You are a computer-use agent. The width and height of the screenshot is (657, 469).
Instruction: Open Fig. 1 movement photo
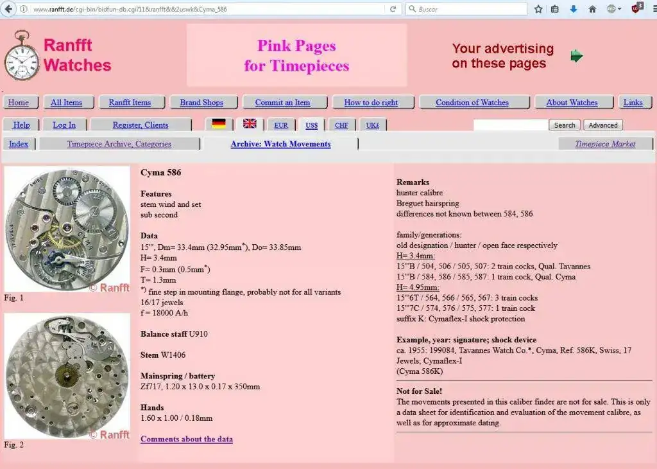point(67,229)
